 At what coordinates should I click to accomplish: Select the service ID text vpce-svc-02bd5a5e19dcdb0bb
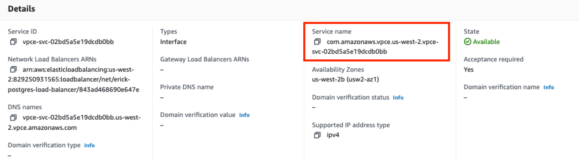tap(68, 42)
